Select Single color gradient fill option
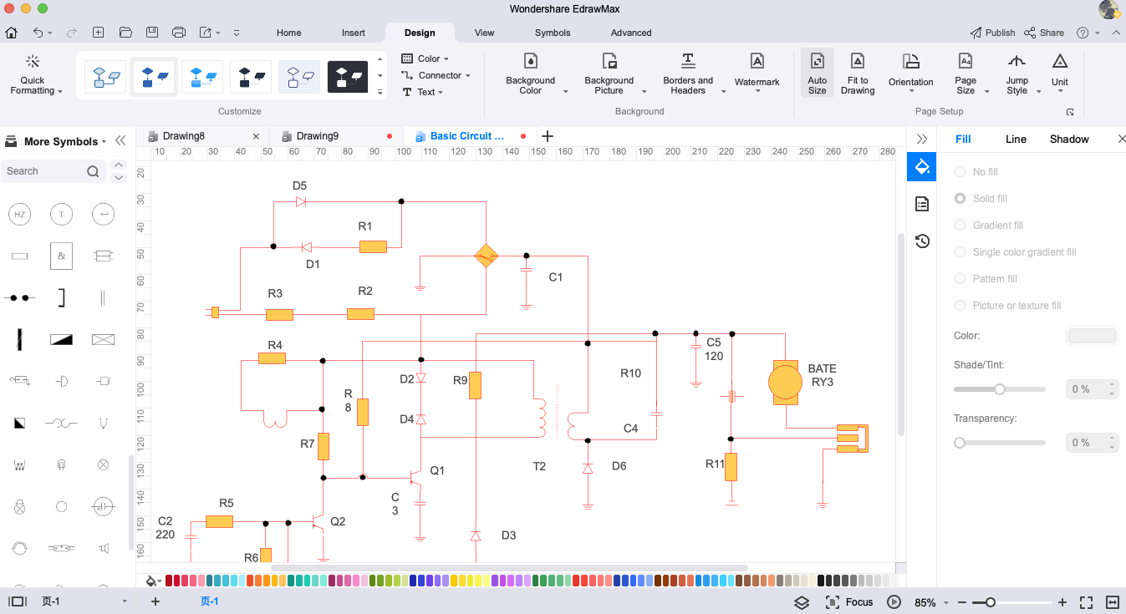 point(960,252)
